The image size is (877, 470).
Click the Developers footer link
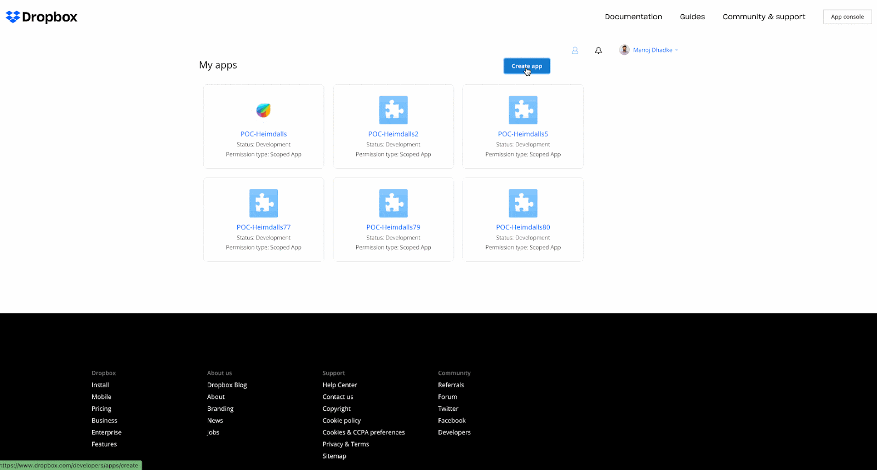pyautogui.click(x=454, y=433)
